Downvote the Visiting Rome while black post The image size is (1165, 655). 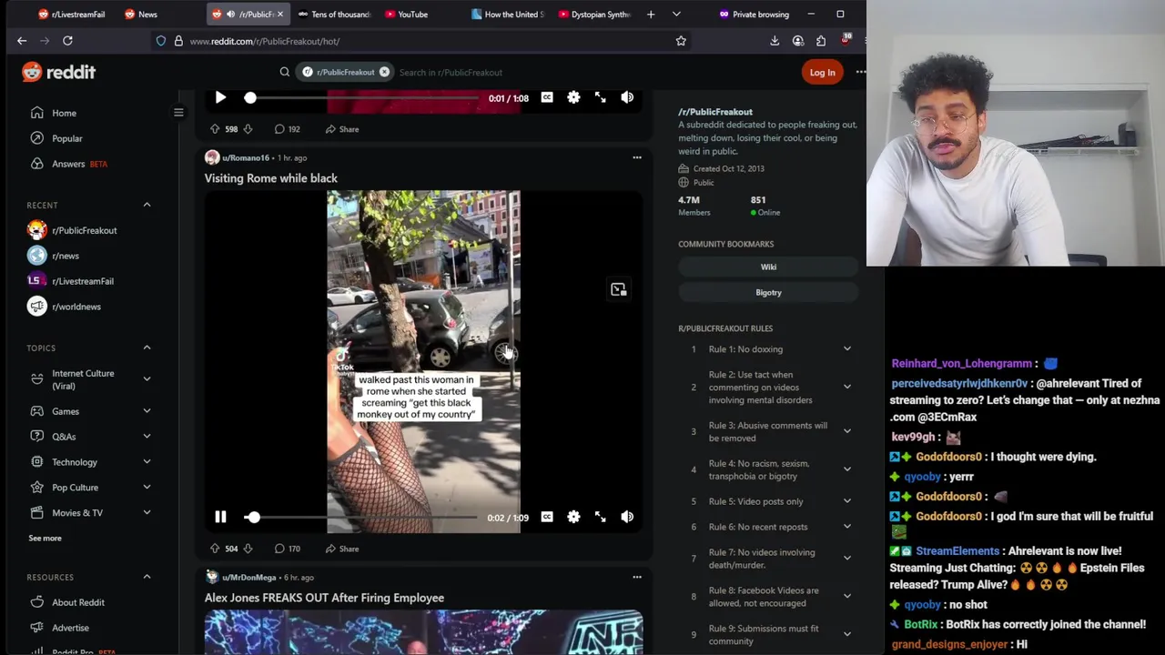248,549
